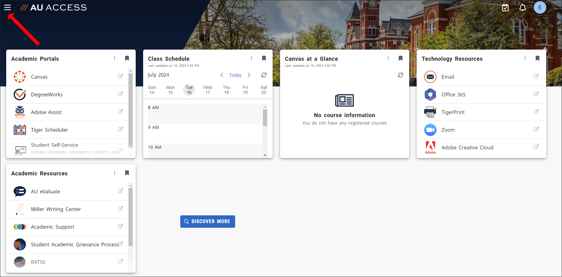Select Wed 17 in the schedule
The width and height of the screenshot is (562, 277).
[x=208, y=90]
